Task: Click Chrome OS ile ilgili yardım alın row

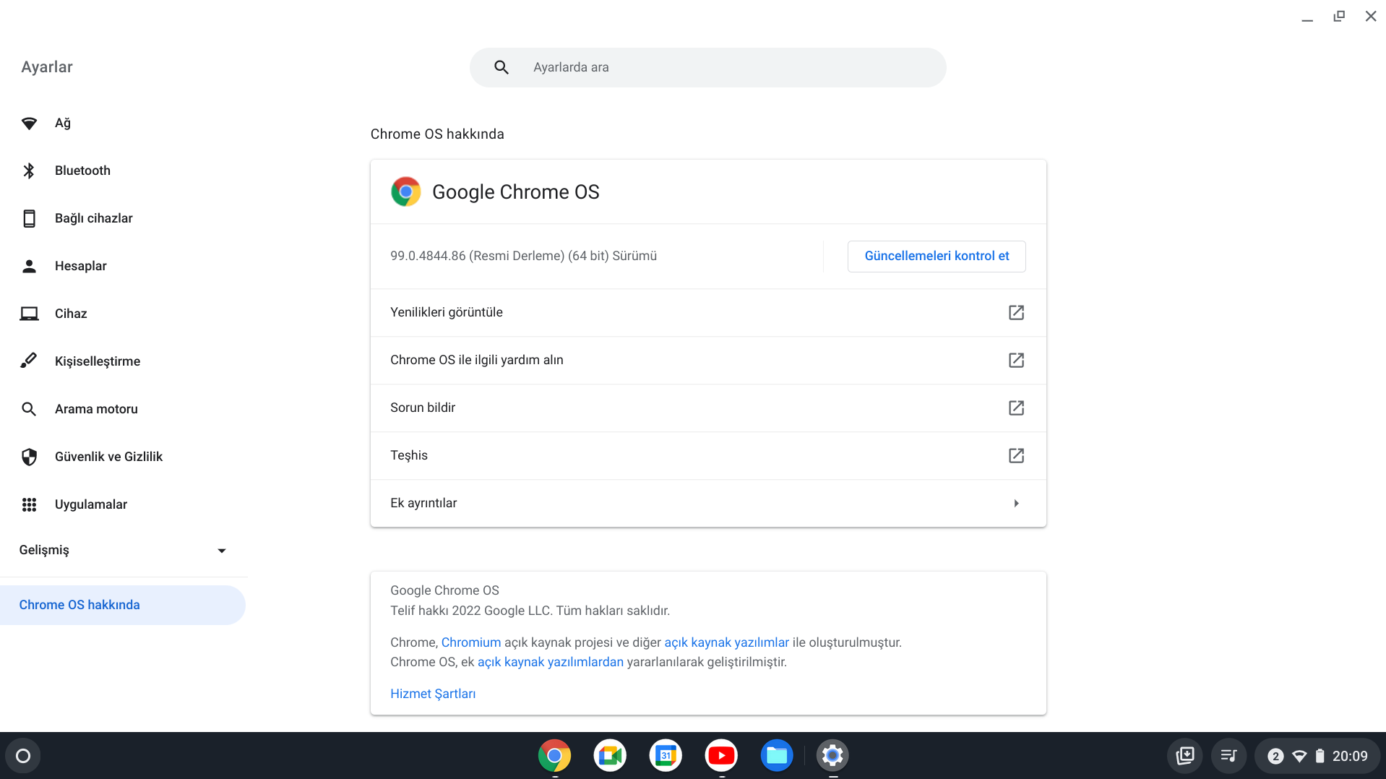Action: tap(708, 360)
